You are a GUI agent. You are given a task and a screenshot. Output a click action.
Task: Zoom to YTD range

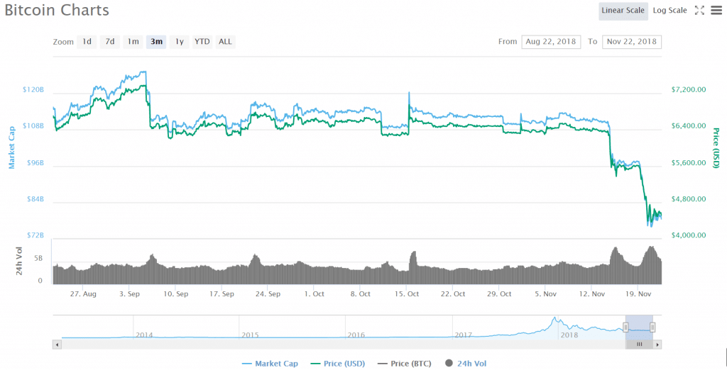(202, 41)
